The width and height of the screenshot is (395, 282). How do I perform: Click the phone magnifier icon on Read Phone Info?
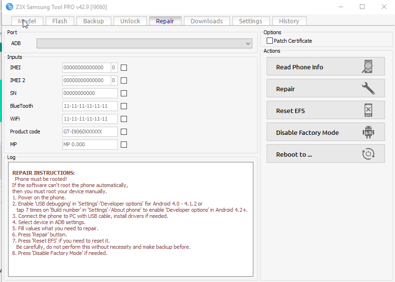367,66
